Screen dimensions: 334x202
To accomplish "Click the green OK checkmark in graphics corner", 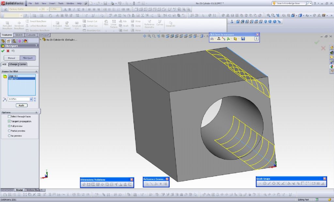I will pos(317,42).
